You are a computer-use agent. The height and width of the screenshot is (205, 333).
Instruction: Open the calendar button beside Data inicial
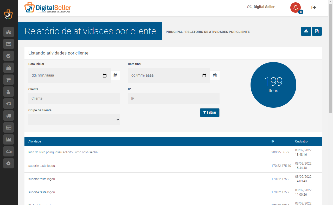coord(116,76)
